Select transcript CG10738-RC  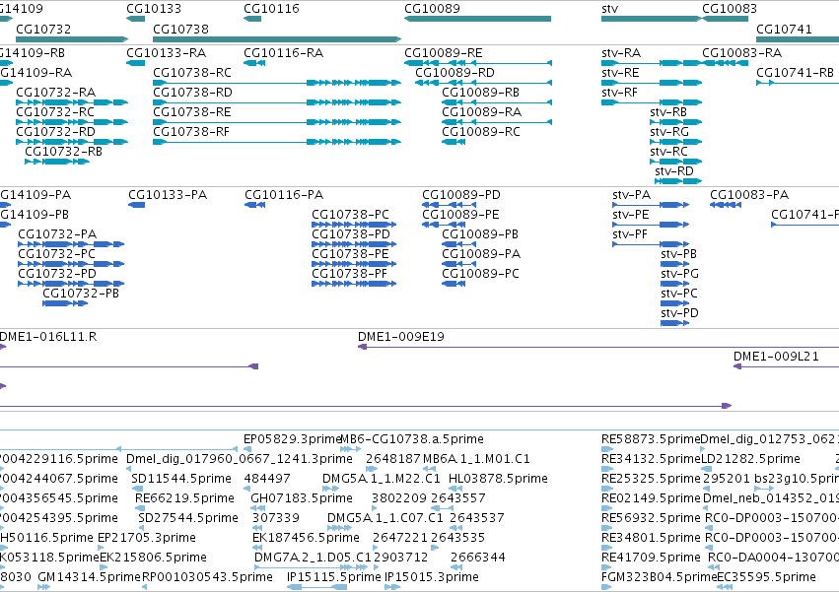(x=277, y=83)
